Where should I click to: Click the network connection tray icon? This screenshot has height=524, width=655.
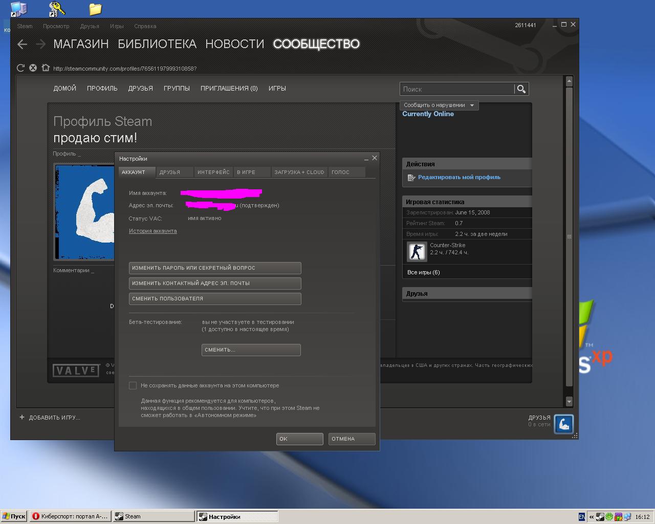(626, 517)
